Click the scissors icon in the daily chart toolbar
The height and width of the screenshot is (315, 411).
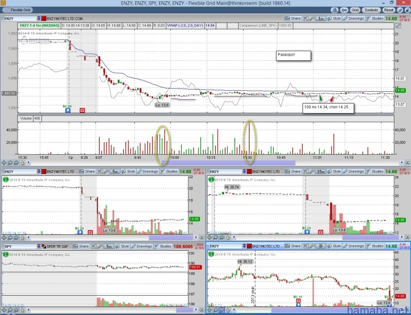306,246
